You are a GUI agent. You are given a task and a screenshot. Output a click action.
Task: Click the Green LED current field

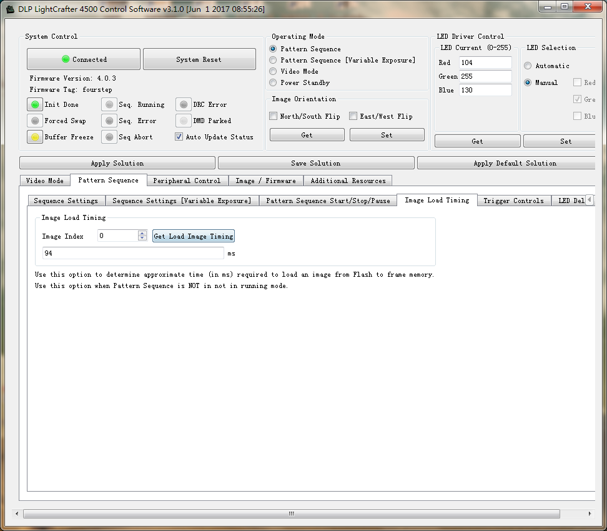[485, 76]
